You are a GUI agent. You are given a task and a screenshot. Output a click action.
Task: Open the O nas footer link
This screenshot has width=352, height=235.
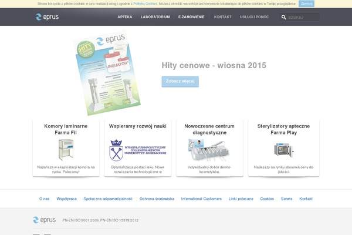pos(44,199)
